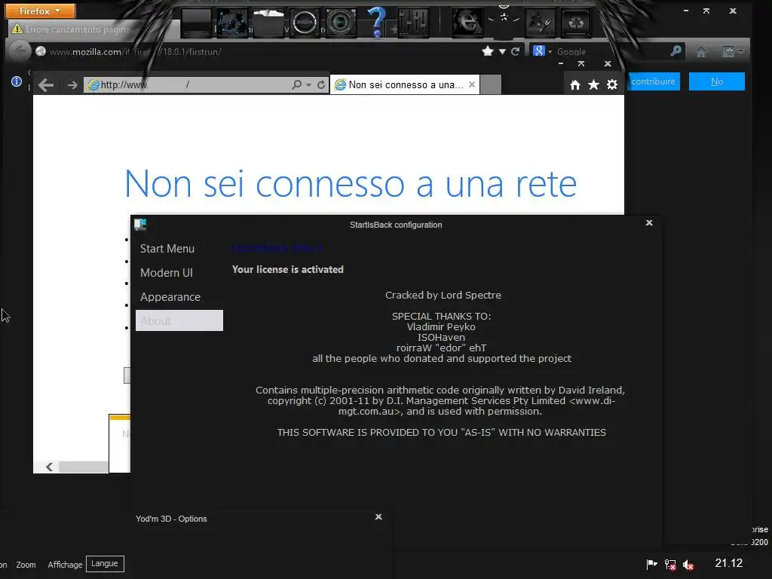Click the blue contribuire button
Image resolution: width=772 pixels, height=579 pixels.
(654, 81)
